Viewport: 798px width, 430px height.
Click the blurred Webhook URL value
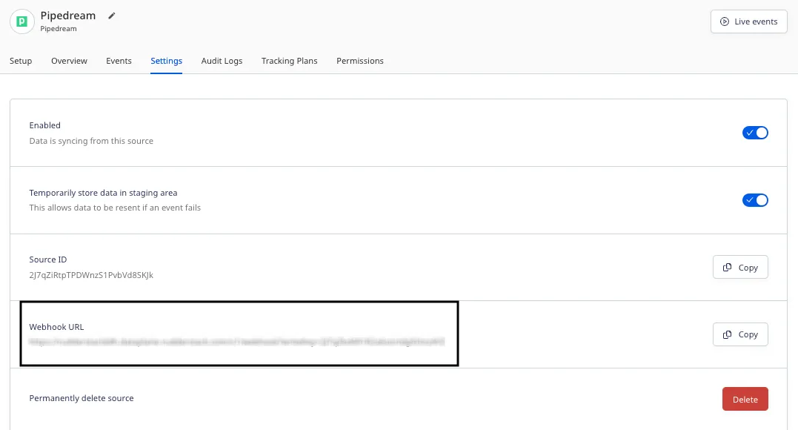[x=236, y=342]
